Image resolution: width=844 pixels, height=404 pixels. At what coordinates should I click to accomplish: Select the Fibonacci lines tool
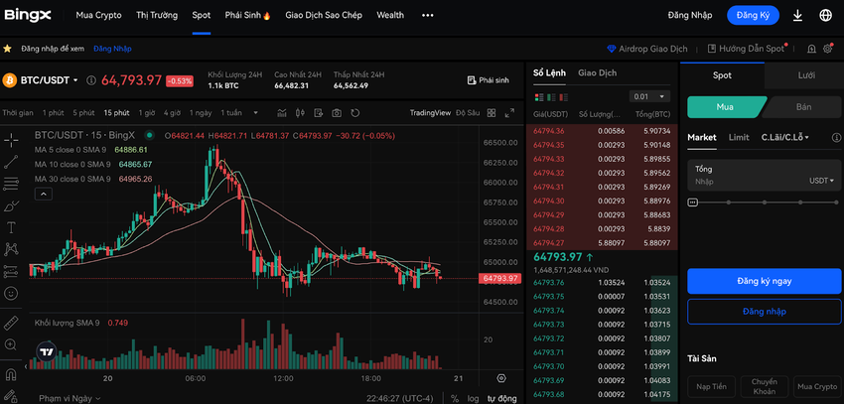tap(11, 184)
